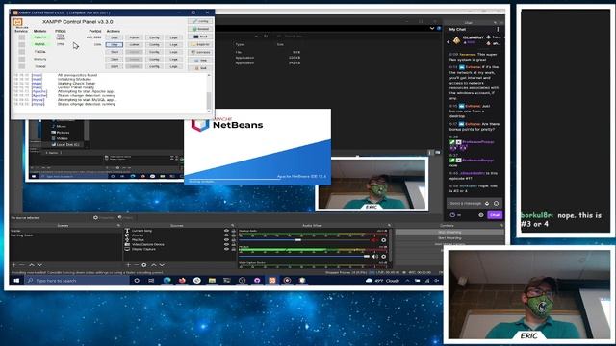
Task: Open emote picker in chat input
Action: (x=497, y=203)
